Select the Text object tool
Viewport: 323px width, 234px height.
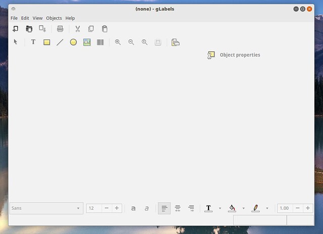[x=33, y=42]
